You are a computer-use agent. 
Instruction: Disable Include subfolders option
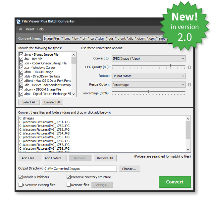[21, 177]
